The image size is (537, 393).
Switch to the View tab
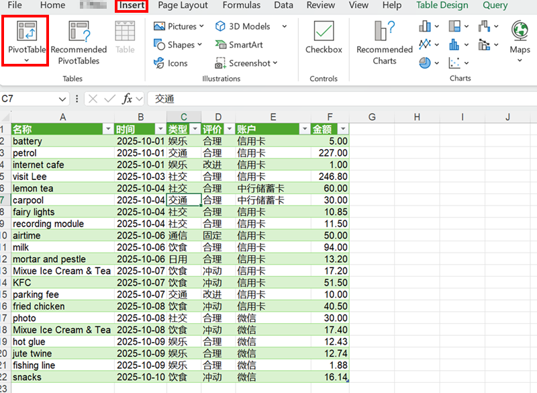pos(358,5)
